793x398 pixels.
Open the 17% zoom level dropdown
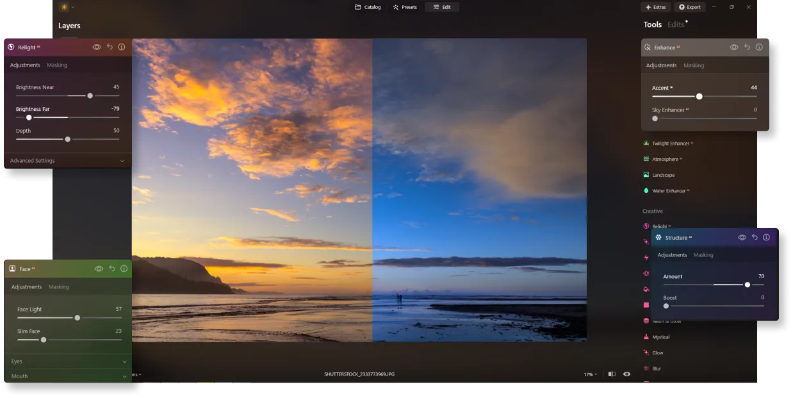589,374
